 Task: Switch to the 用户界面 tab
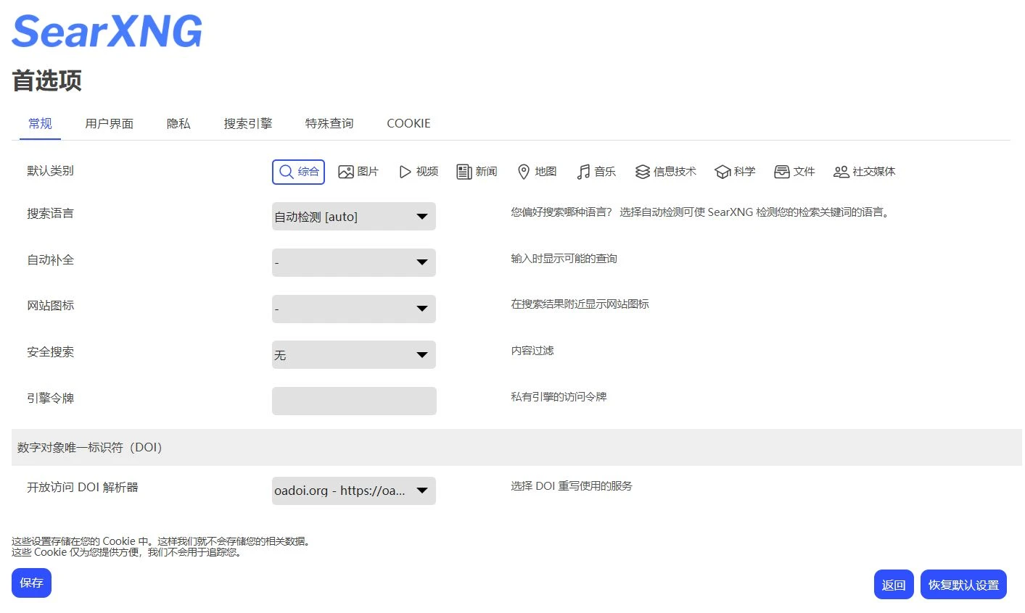click(x=109, y=124)
